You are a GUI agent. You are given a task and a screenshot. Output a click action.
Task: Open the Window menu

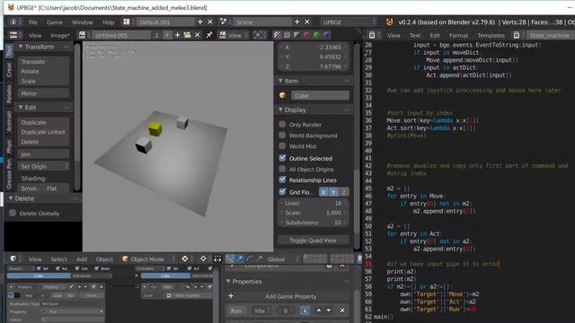(x=83, y=22)
